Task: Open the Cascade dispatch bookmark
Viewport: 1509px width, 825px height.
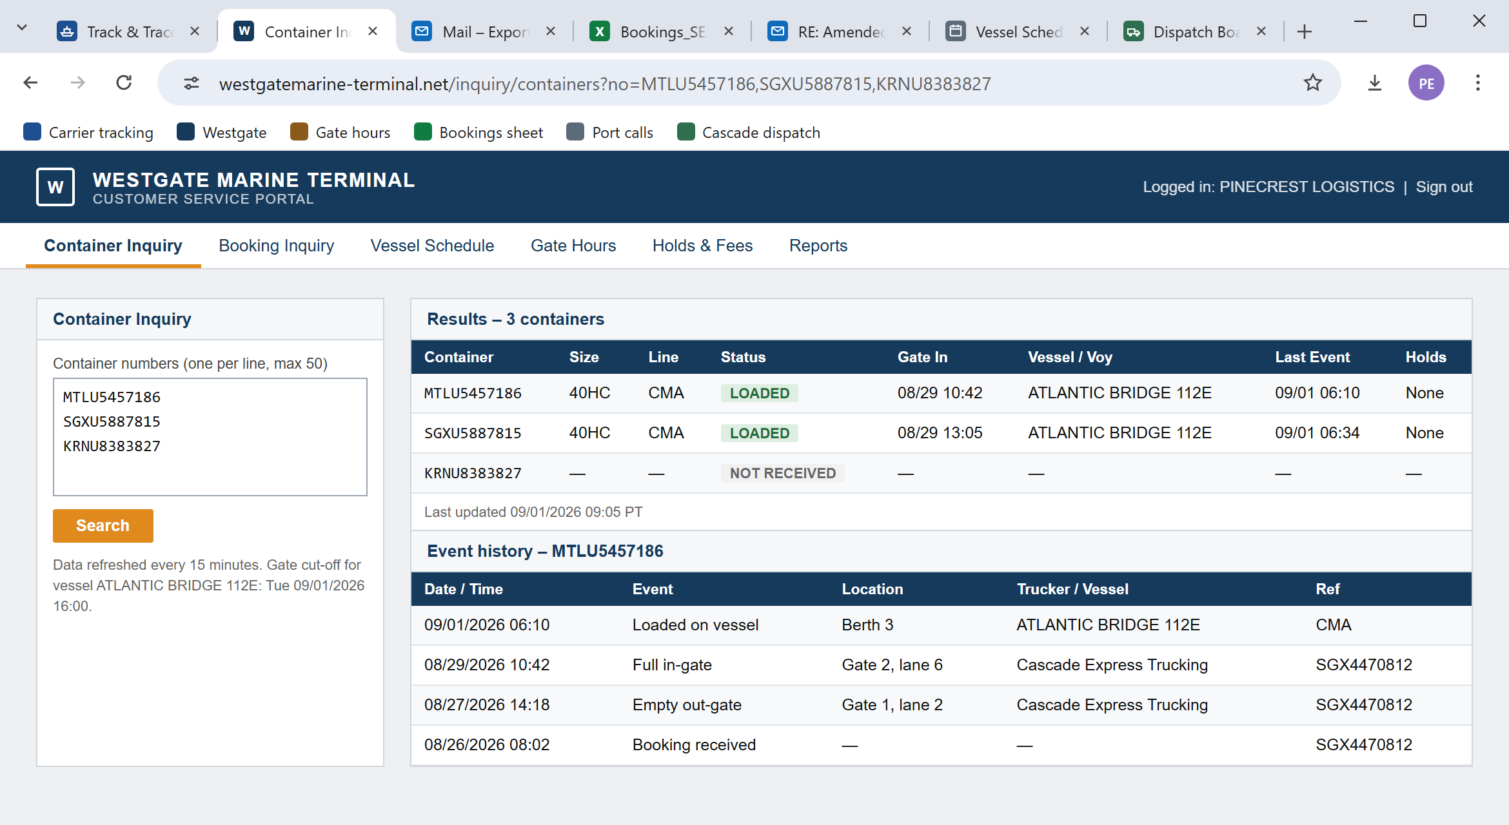Action: 749,132
